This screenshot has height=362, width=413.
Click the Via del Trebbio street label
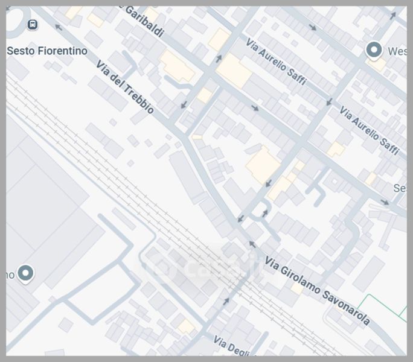(x=124, y=88)
